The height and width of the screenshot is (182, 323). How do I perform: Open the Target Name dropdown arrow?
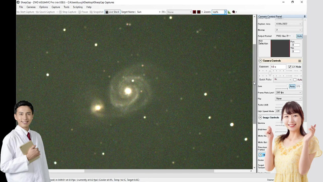tap(159, 12)
